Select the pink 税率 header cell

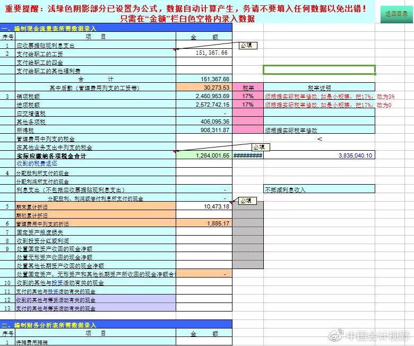coord(248,87)
